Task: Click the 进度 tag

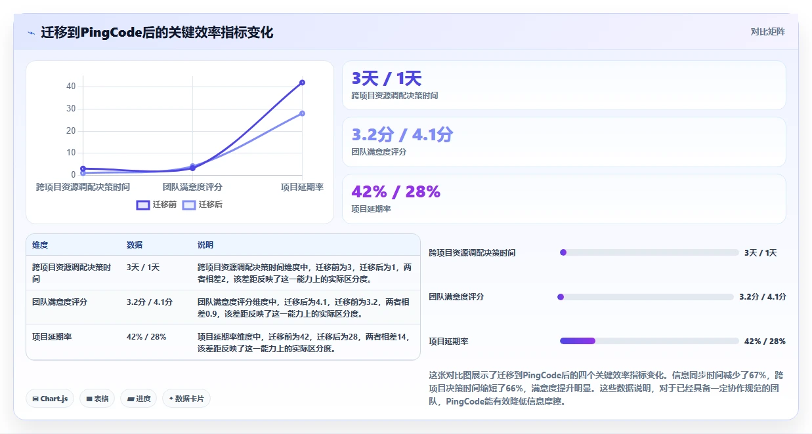Action: (139, 399)
